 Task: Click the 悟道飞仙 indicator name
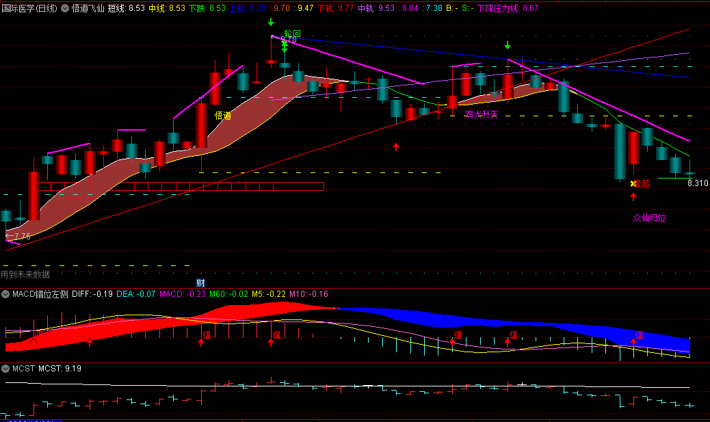88,8
